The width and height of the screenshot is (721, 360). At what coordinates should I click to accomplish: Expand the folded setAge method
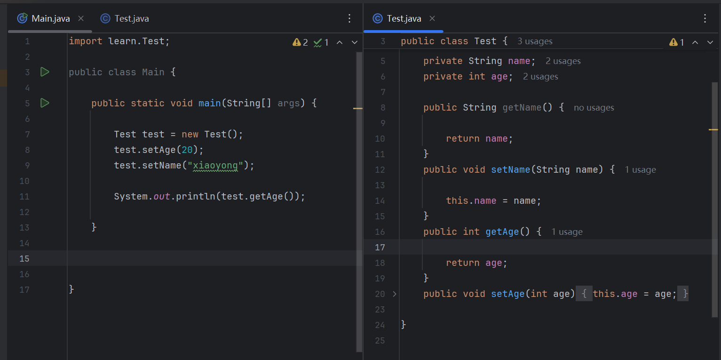[x=394, y=294]
